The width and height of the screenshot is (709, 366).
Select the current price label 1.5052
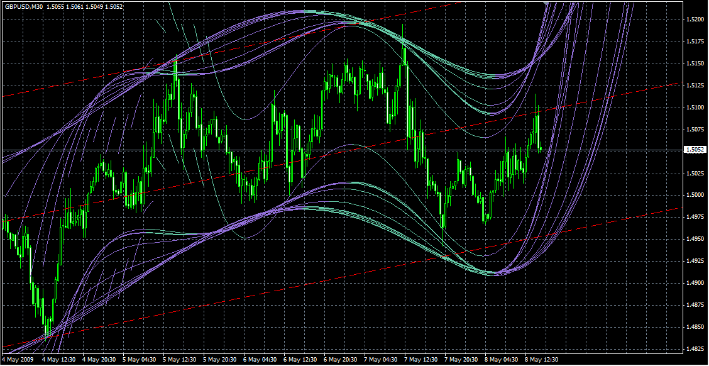695,150
